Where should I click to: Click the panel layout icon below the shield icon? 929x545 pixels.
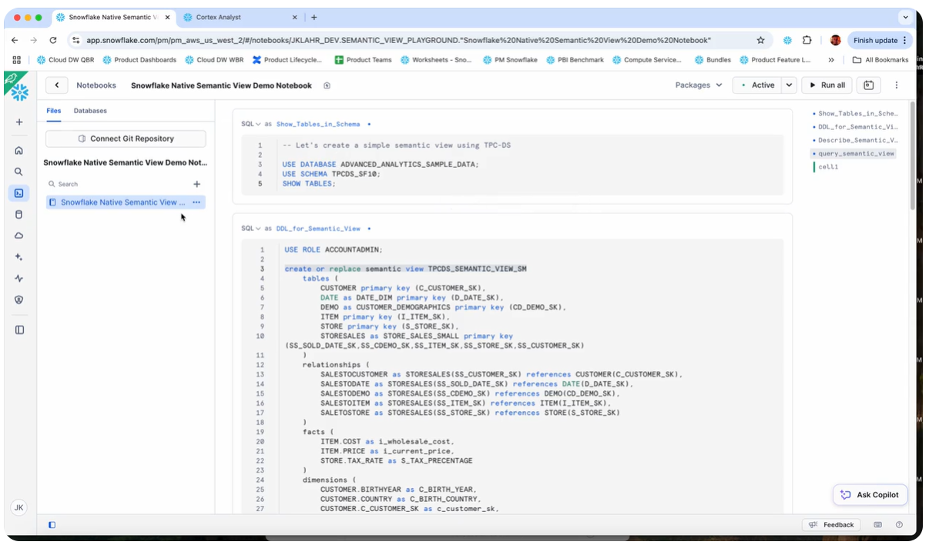coord(19,329)
